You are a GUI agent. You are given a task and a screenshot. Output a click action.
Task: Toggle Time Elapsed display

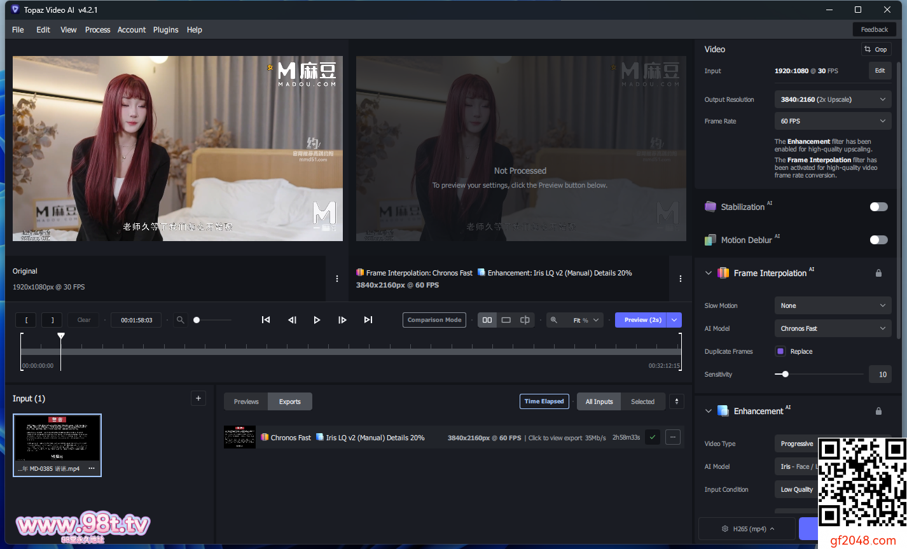click(x=544, y=401)
